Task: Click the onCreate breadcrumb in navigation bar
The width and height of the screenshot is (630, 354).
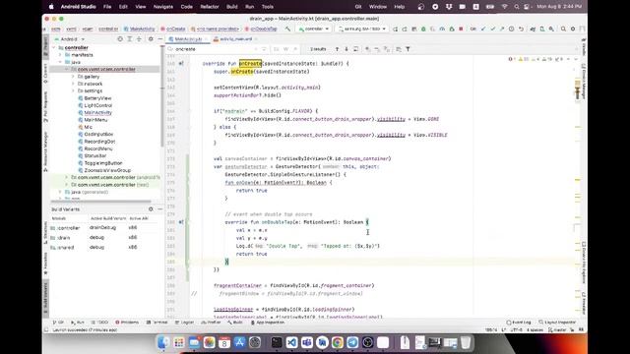Action: (173, 29)
